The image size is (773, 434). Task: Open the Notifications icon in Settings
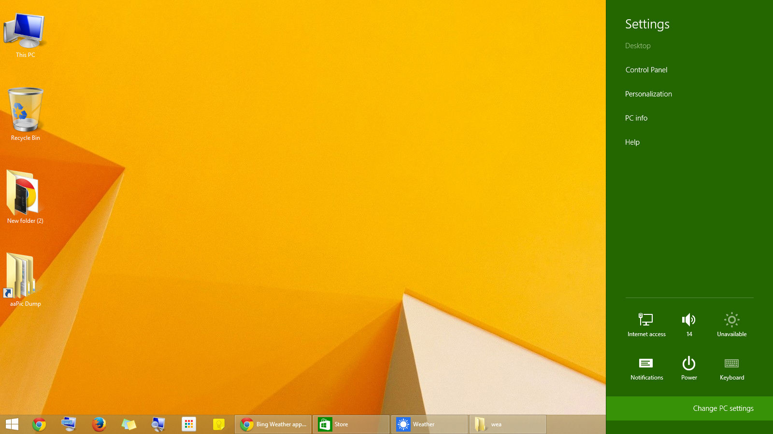646,367
